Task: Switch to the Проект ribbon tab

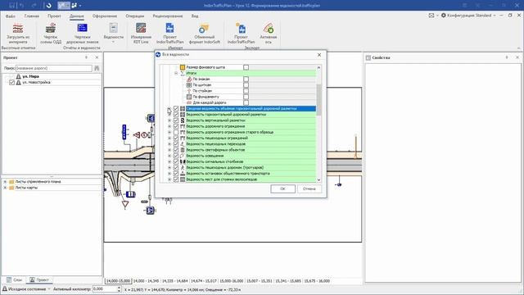Action: 54,16
